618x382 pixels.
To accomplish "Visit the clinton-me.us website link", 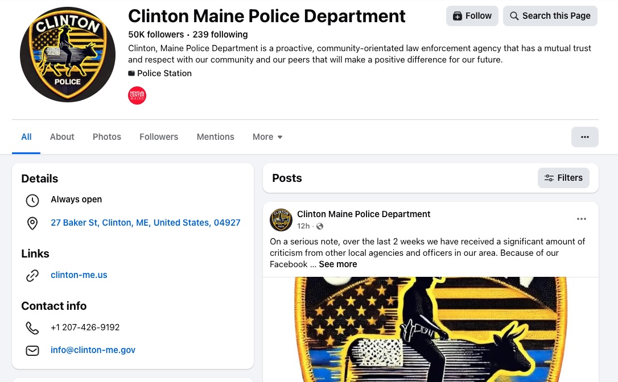I will pos(79,275).
